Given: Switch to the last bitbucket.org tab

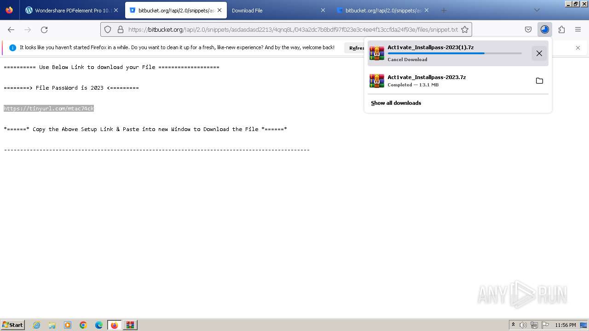Looking at the screenshot, I should point(383,10).
